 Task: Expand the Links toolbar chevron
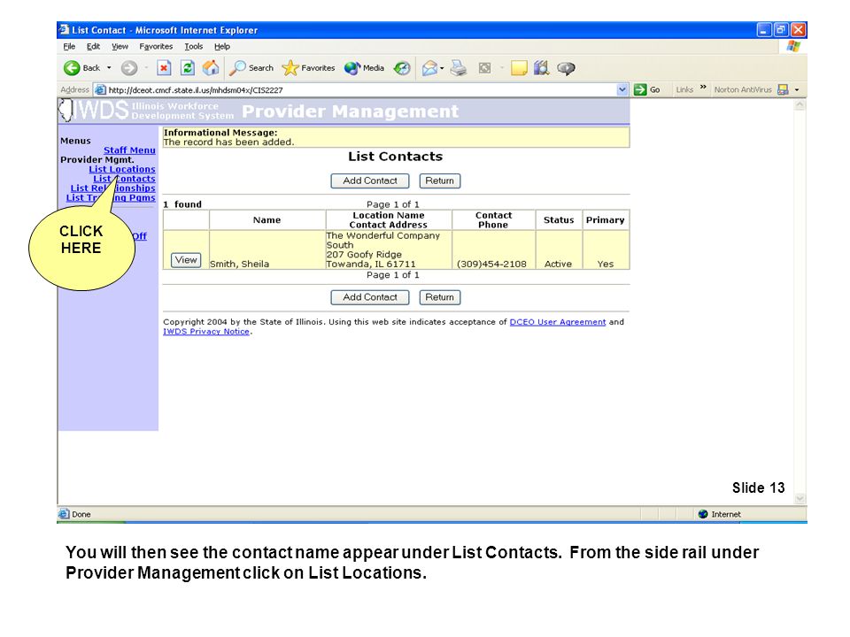[703, 88]
